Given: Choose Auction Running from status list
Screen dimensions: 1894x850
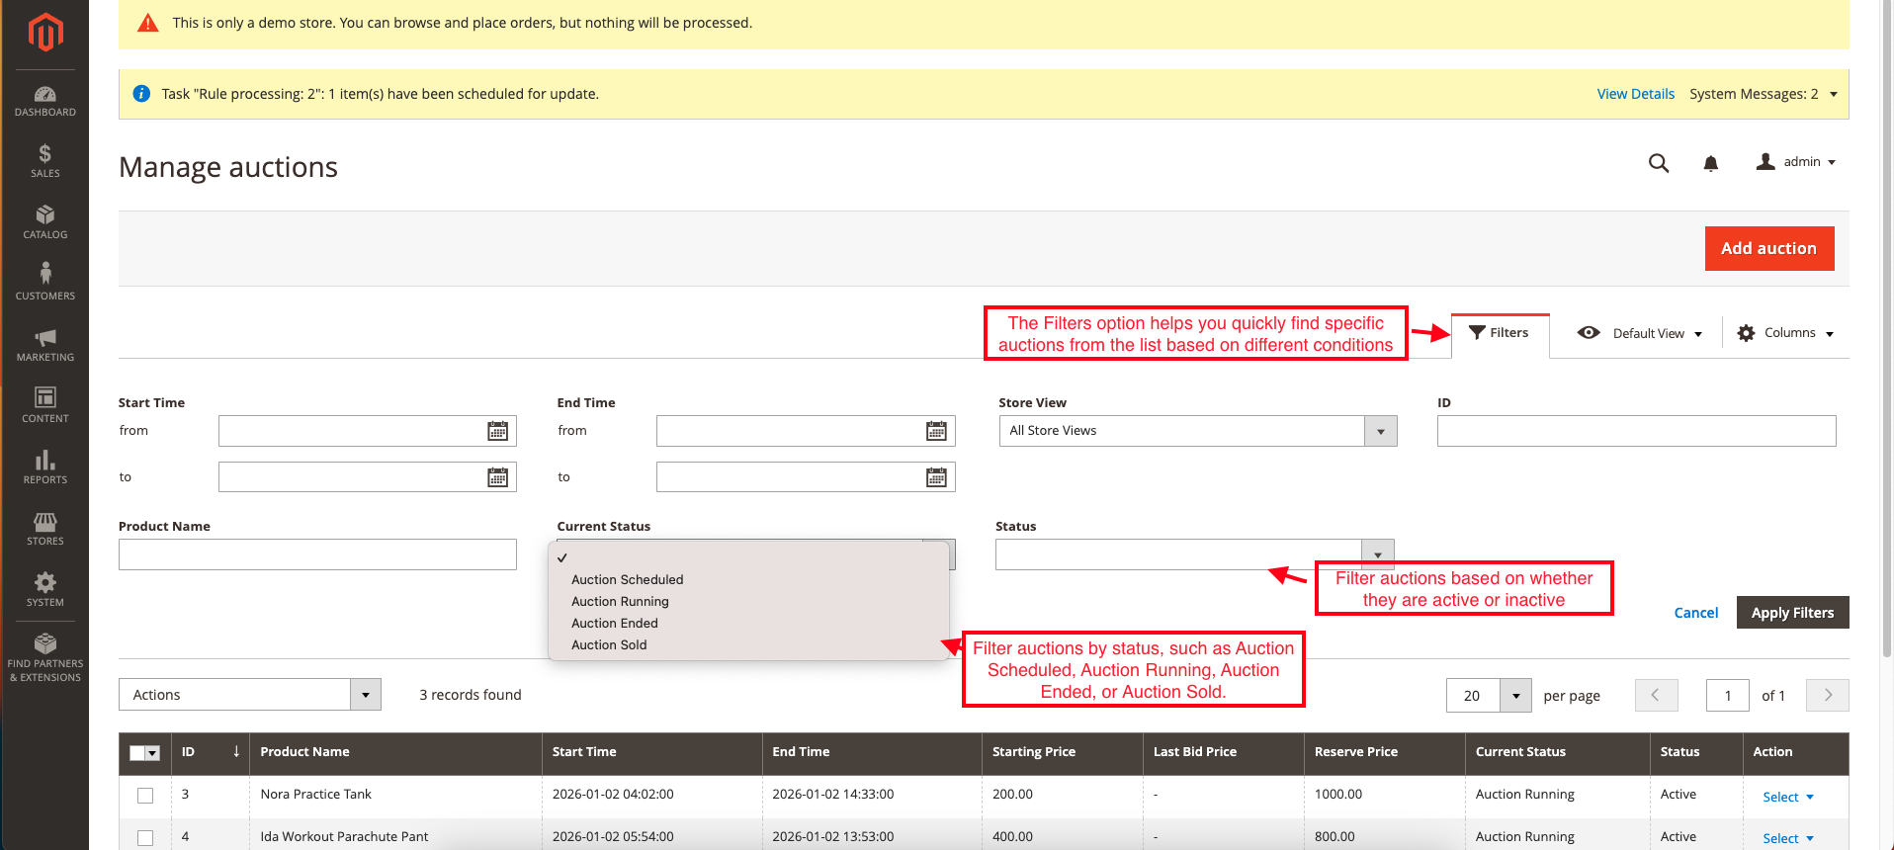Looking at the screenshot, I should [620, 601].
